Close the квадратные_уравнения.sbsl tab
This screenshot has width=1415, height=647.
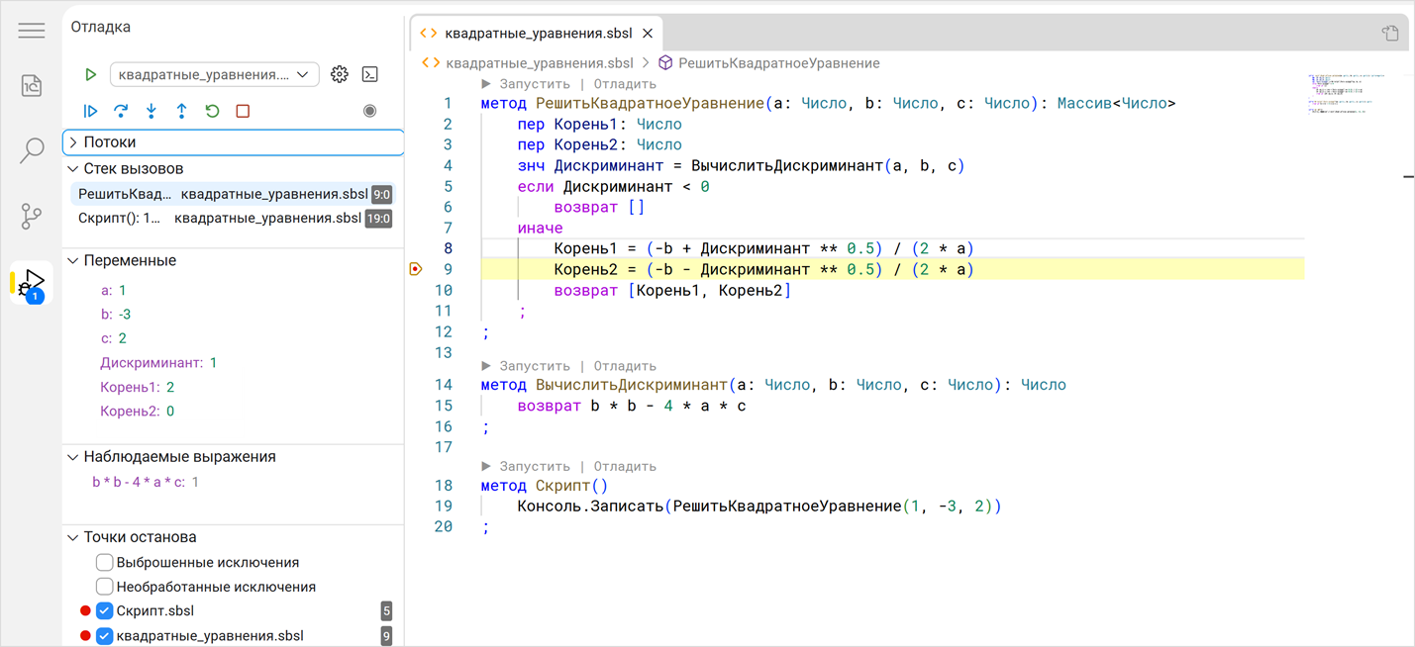(x=648, y=33)
